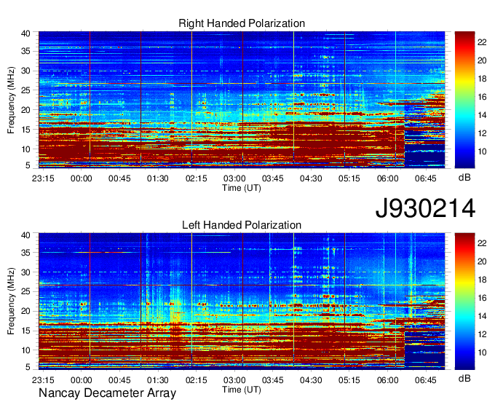Click the 12 dB tick on Left Handed color bar
This screenshot has width=495, height=402.
[482, 334]
